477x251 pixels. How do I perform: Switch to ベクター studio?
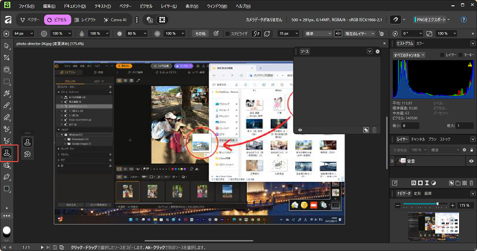[30, 20]
